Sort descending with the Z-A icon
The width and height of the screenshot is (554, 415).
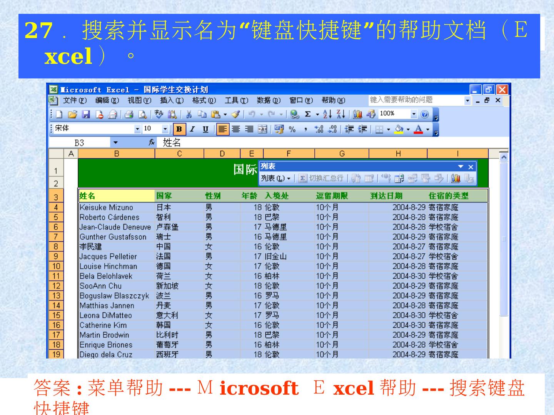click(x=340, y=114)
